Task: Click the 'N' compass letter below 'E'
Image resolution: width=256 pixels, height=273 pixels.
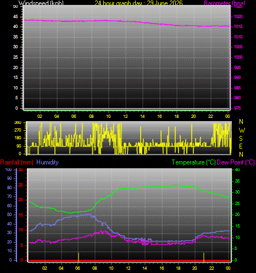Action: (241, 155)
